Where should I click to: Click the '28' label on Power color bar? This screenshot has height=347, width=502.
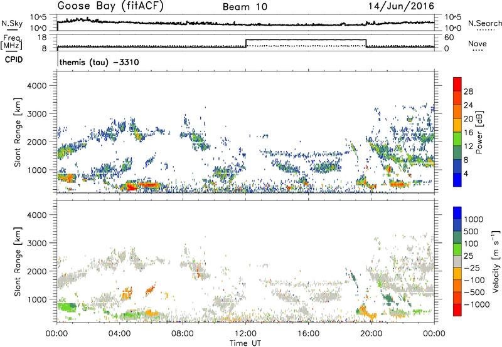[x=468, y=91]
